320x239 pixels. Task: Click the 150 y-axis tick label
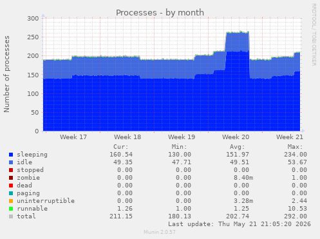click(33, 75)
